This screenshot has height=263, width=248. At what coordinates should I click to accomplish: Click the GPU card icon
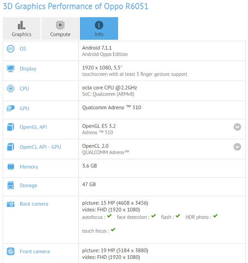point(11,108)
